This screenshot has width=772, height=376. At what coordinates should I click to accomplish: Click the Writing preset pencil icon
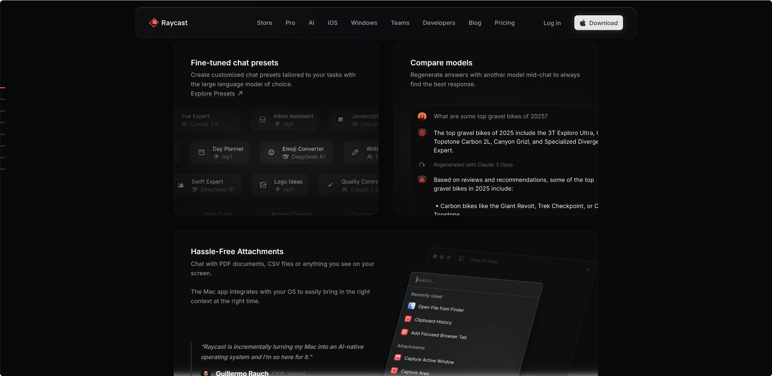355,152
